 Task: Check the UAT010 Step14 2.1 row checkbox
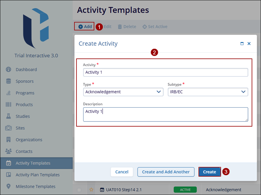coord(79,190)
